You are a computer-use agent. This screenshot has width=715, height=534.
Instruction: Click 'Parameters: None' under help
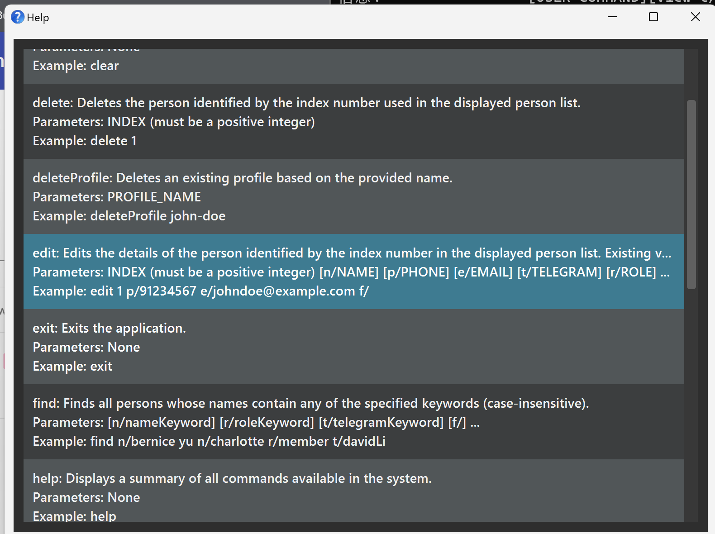(x=86, y=498)
